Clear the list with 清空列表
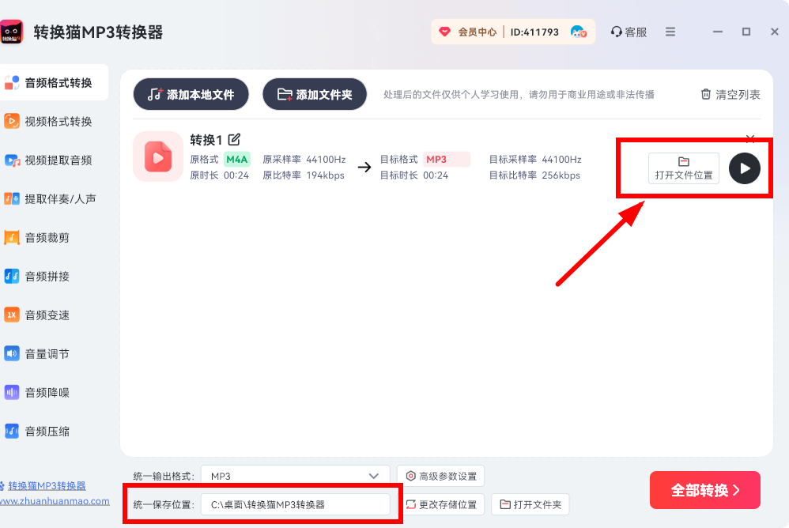Image resolution: width=789 pixels, height=528 pixels. 730,95
